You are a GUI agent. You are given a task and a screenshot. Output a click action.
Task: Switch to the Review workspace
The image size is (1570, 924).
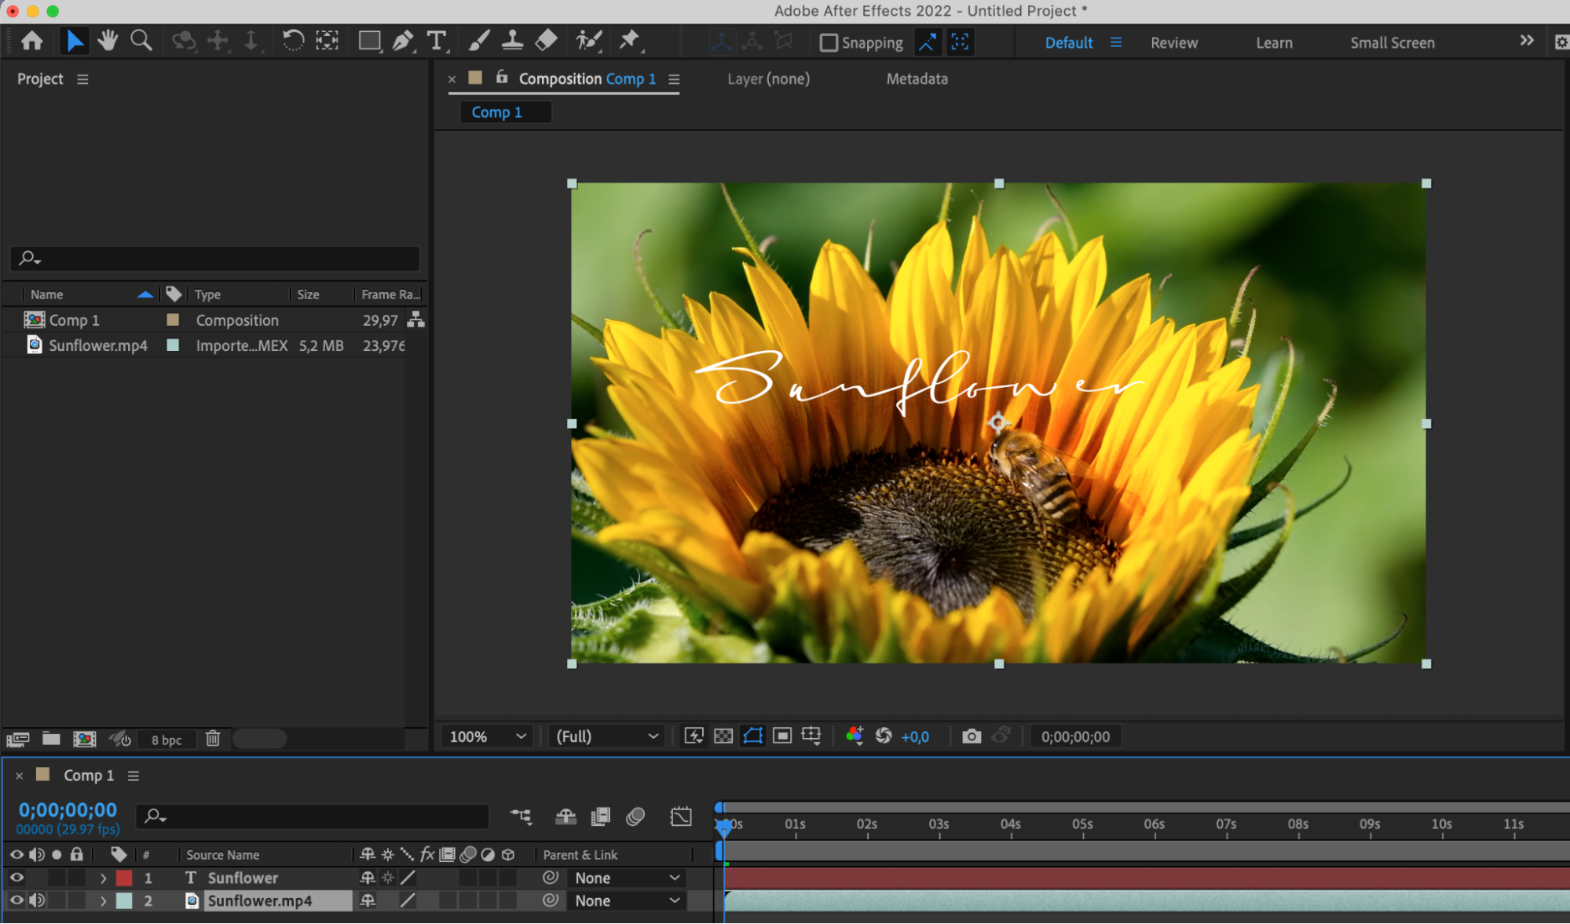point(1173,42)
